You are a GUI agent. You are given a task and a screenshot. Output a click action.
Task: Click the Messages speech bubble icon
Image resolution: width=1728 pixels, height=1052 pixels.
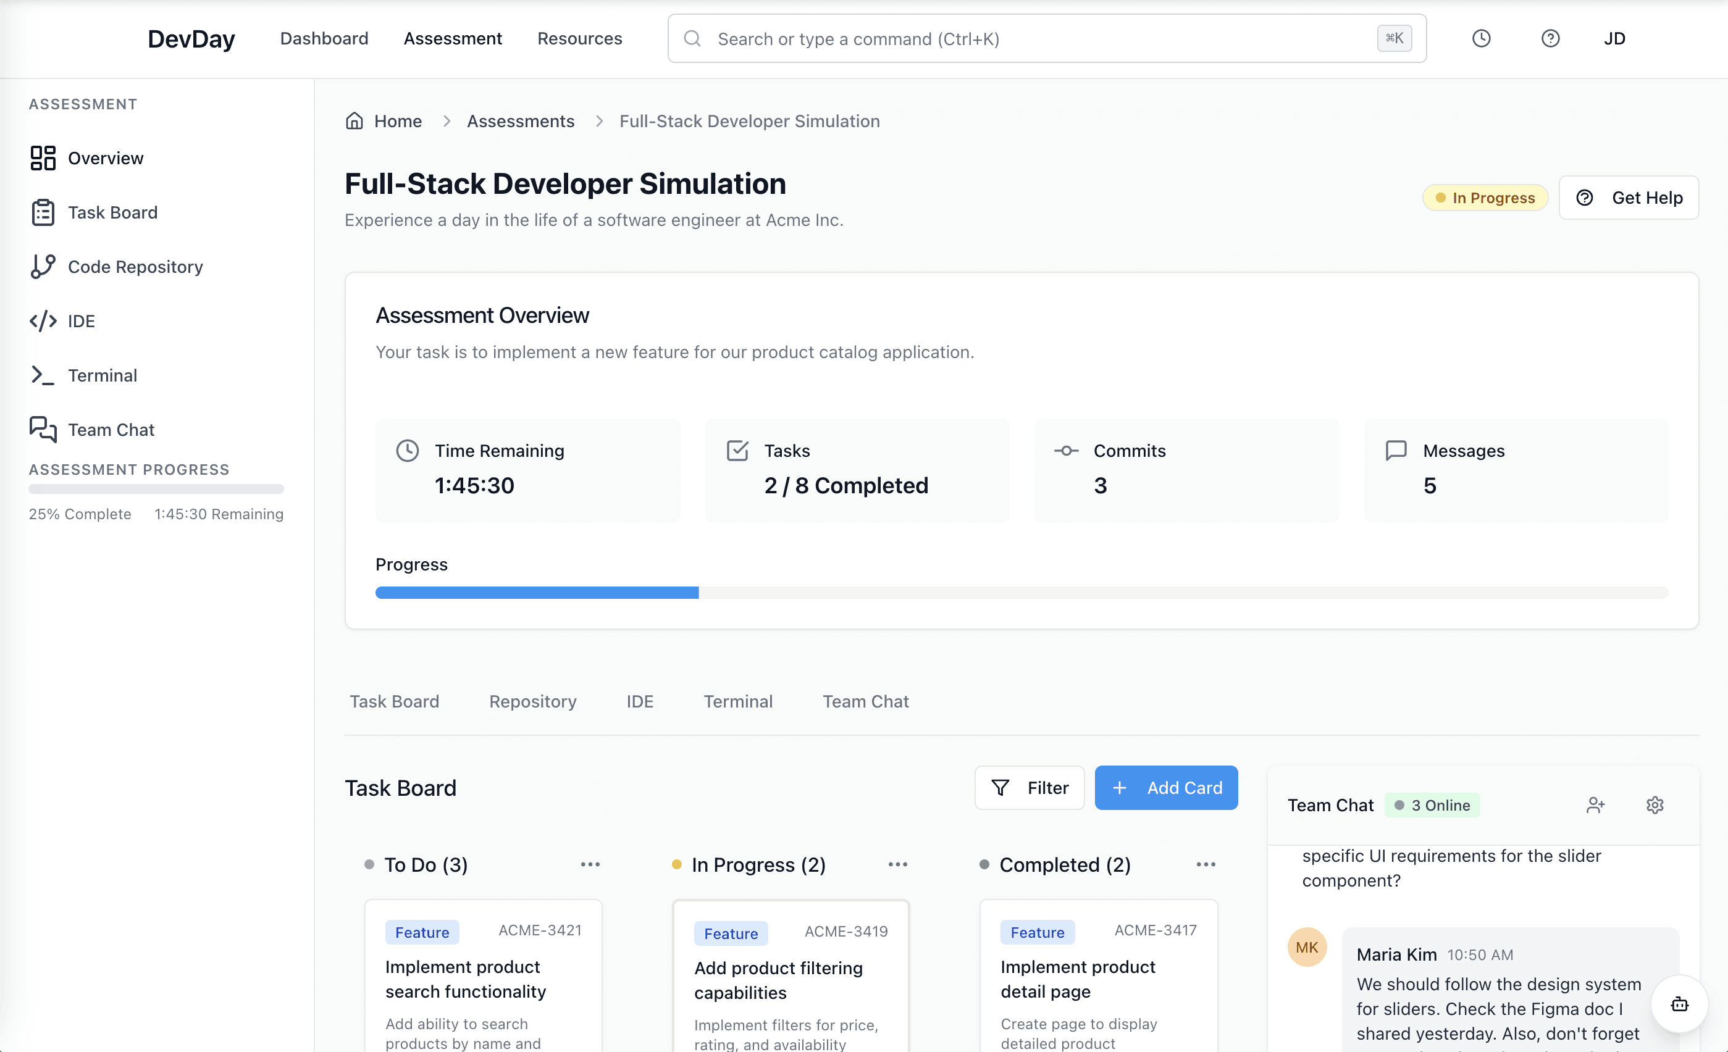[1396, 450]
